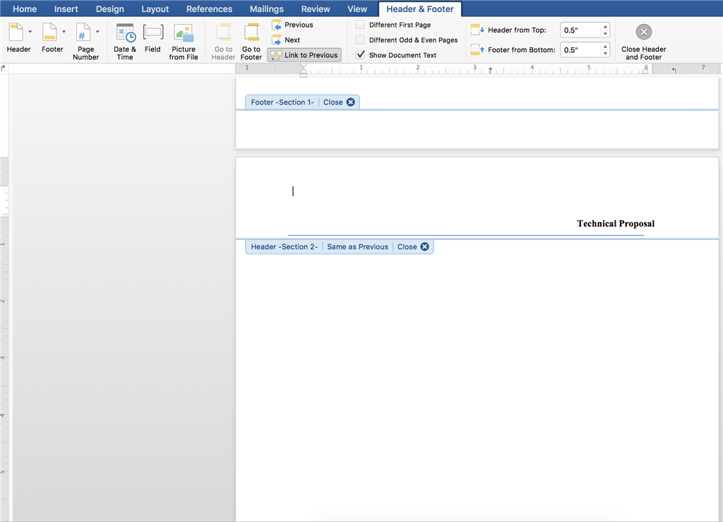Increase Footer from Bottom value
This screenshot has width=723, height=522.
tap(605, 46)
